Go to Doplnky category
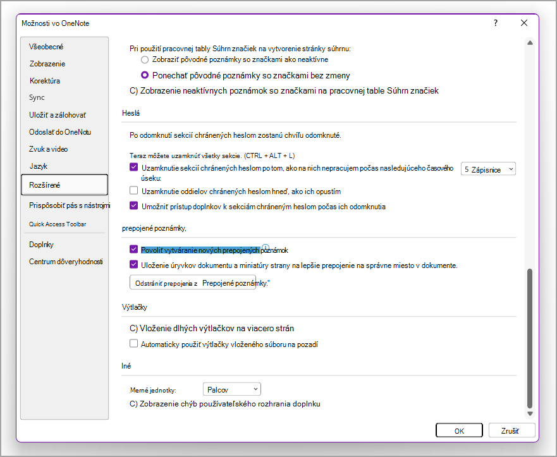Image resolution: width=557 pixels, height=457 pixels. tap(41, 245)
